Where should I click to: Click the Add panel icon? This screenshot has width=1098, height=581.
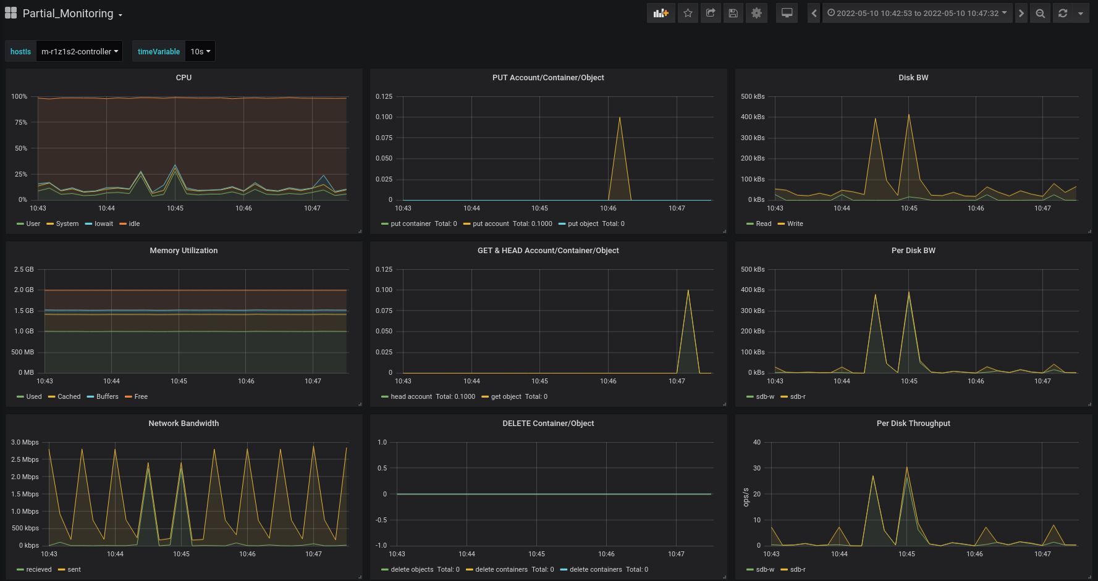click(x=661, y=13)
